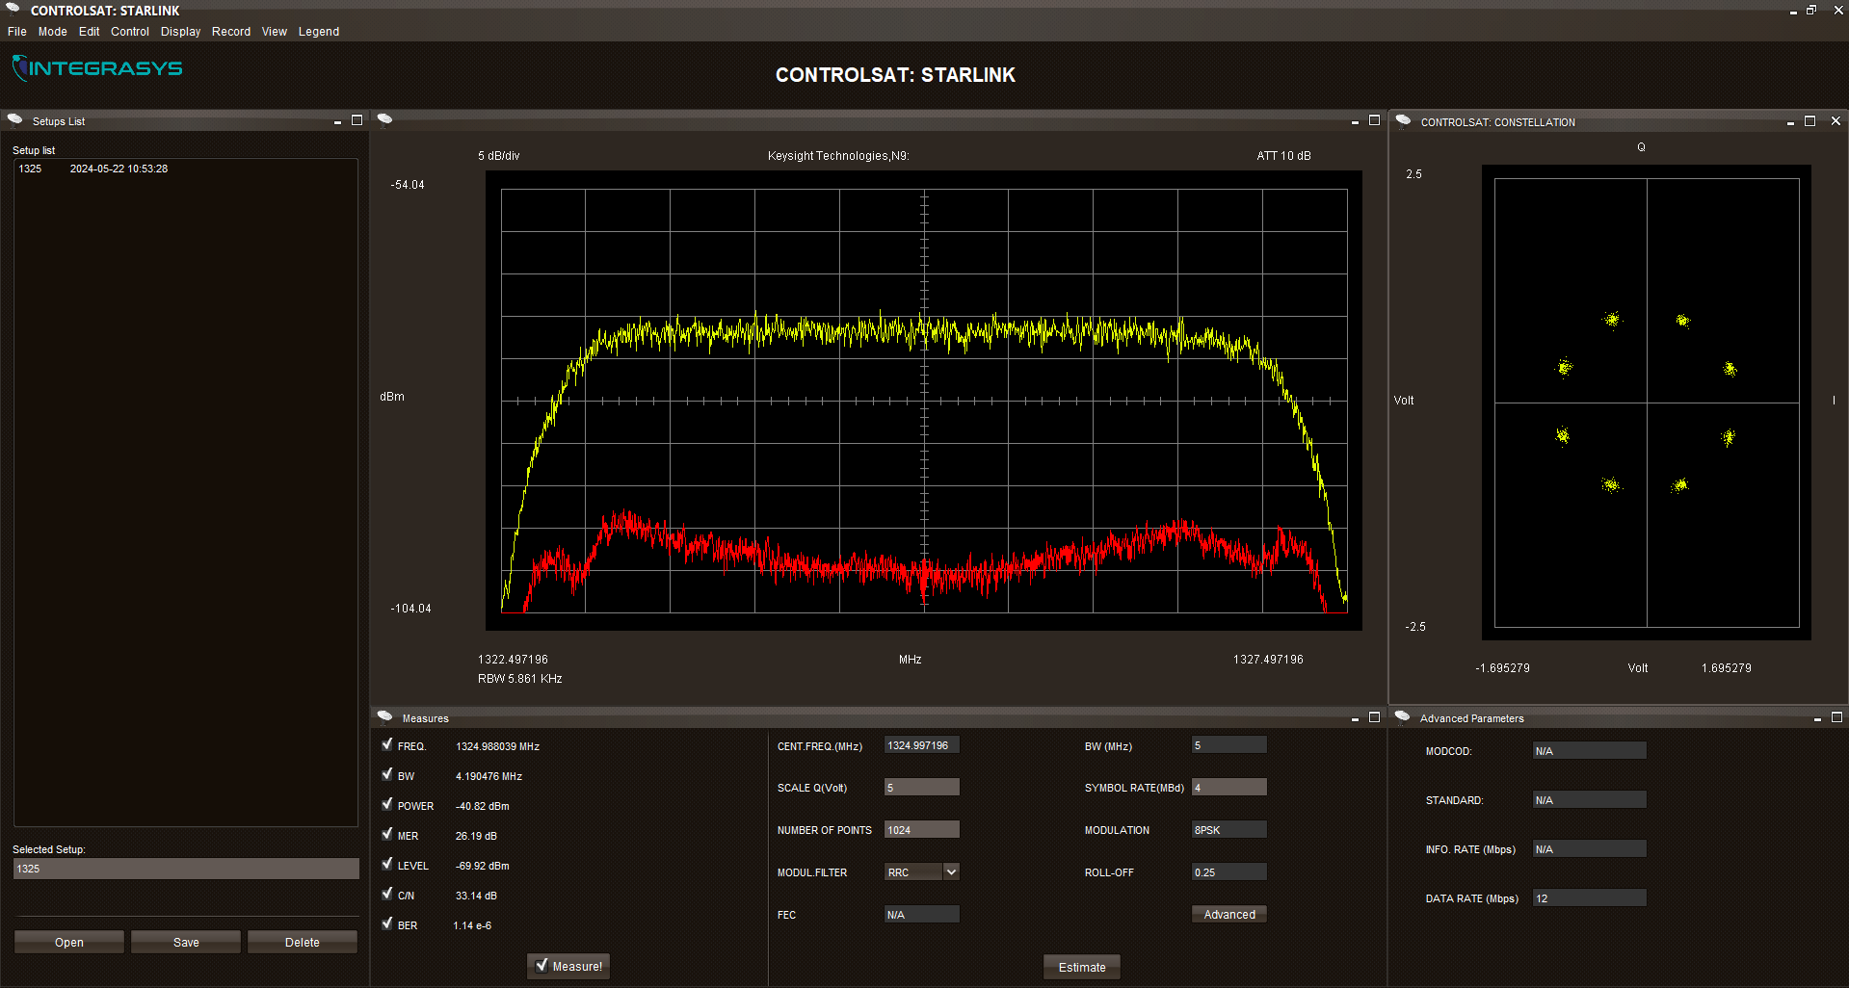Click the Integrasys logo
The width and height of the screenshot is (1849, 988).
97,68
